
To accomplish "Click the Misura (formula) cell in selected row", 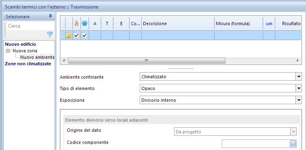I will click(238, 36).
